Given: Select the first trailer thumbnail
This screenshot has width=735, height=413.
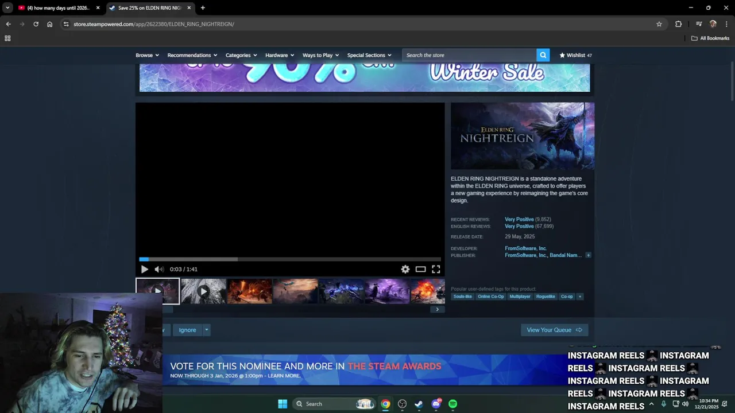Looking at the screenshot, I should 157,291.
